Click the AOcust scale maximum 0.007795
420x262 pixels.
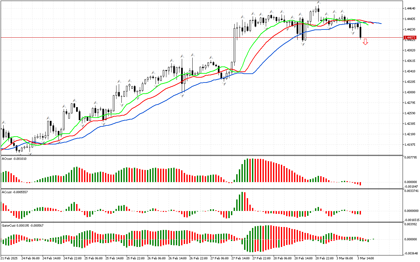click(411, 158)
